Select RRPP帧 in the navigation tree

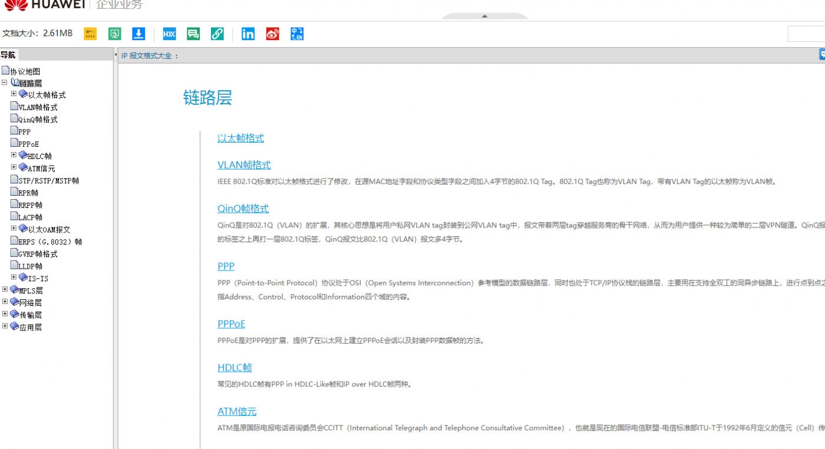tap(30, 205)
